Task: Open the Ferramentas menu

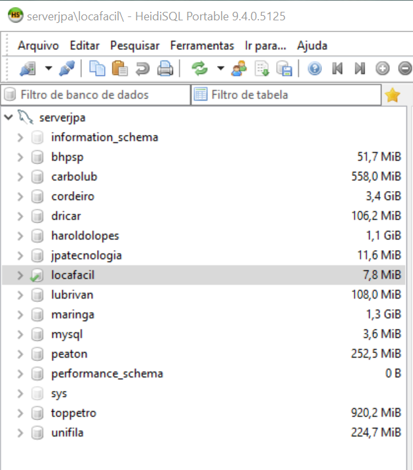Action: 202,45
